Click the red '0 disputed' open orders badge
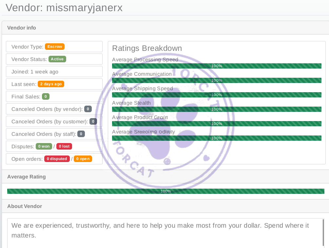329x248 pixels. point(57,159)
